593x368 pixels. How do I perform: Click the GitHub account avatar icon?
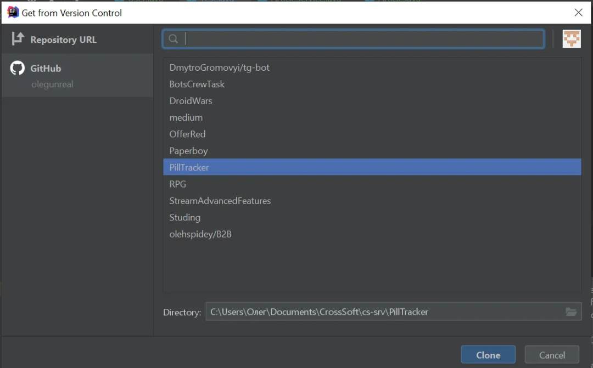pos(572,39)
